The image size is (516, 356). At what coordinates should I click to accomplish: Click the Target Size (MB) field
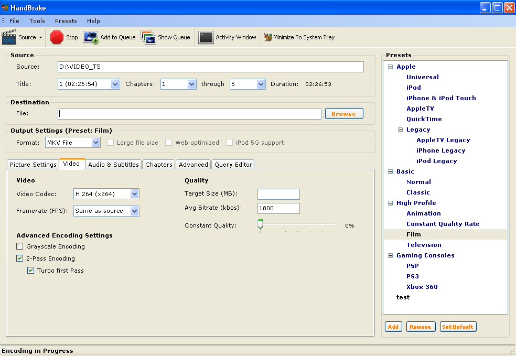pos(278,195)
